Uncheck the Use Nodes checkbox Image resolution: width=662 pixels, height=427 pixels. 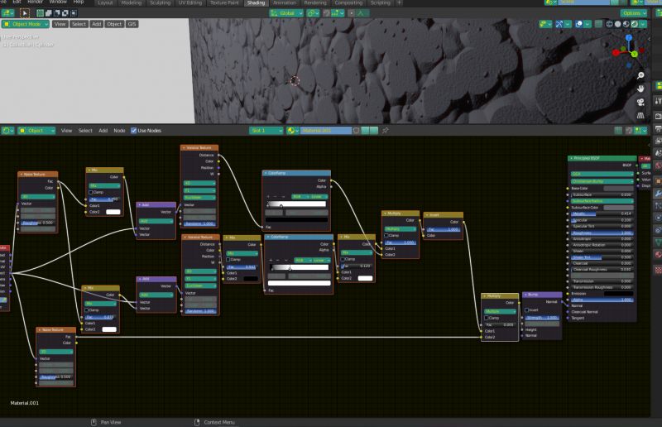click(134, 131)
